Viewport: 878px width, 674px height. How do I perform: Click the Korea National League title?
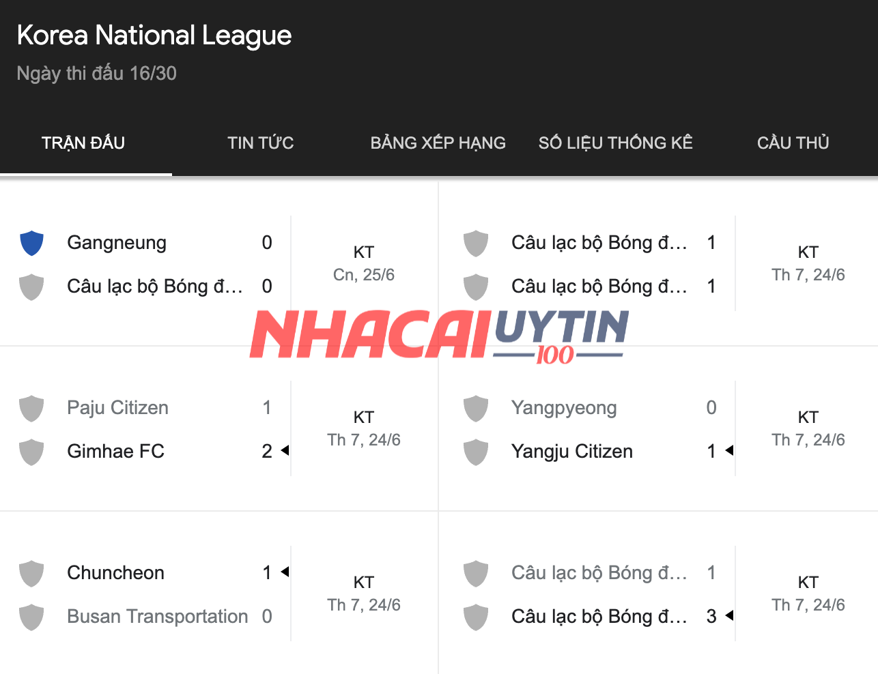tap(154, 35)
